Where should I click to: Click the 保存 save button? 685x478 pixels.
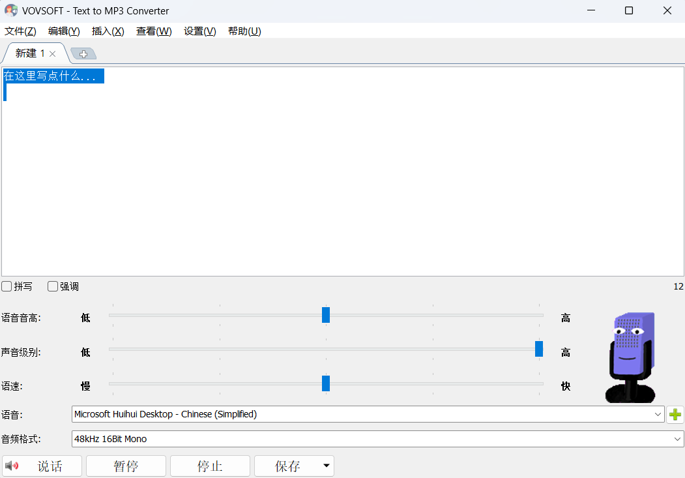(x=287, y=466)
